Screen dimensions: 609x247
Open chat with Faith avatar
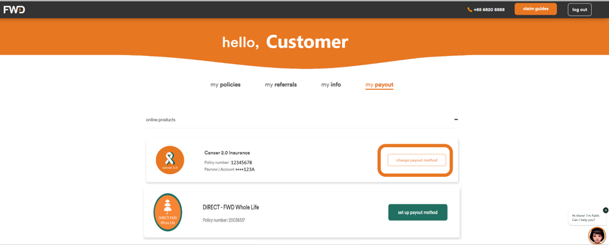tap(597, 235)
